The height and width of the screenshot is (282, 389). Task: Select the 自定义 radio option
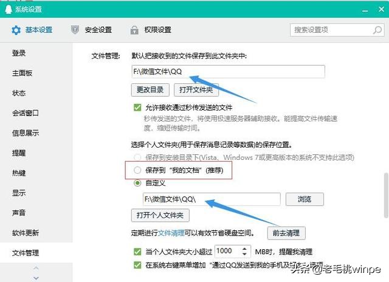137,183
